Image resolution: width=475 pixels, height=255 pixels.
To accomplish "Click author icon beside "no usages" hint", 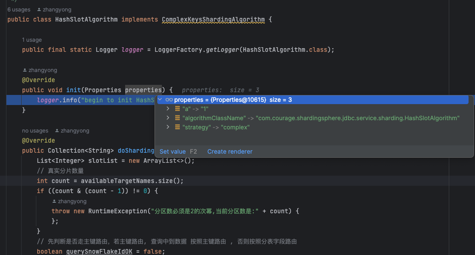I will [x=57, y=131].
